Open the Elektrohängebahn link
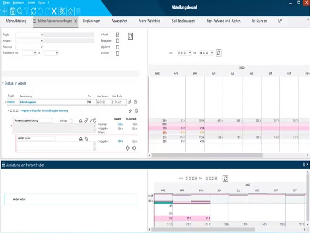Image resolution: width=310 pixels, height=233 pixels. (28, 102)
